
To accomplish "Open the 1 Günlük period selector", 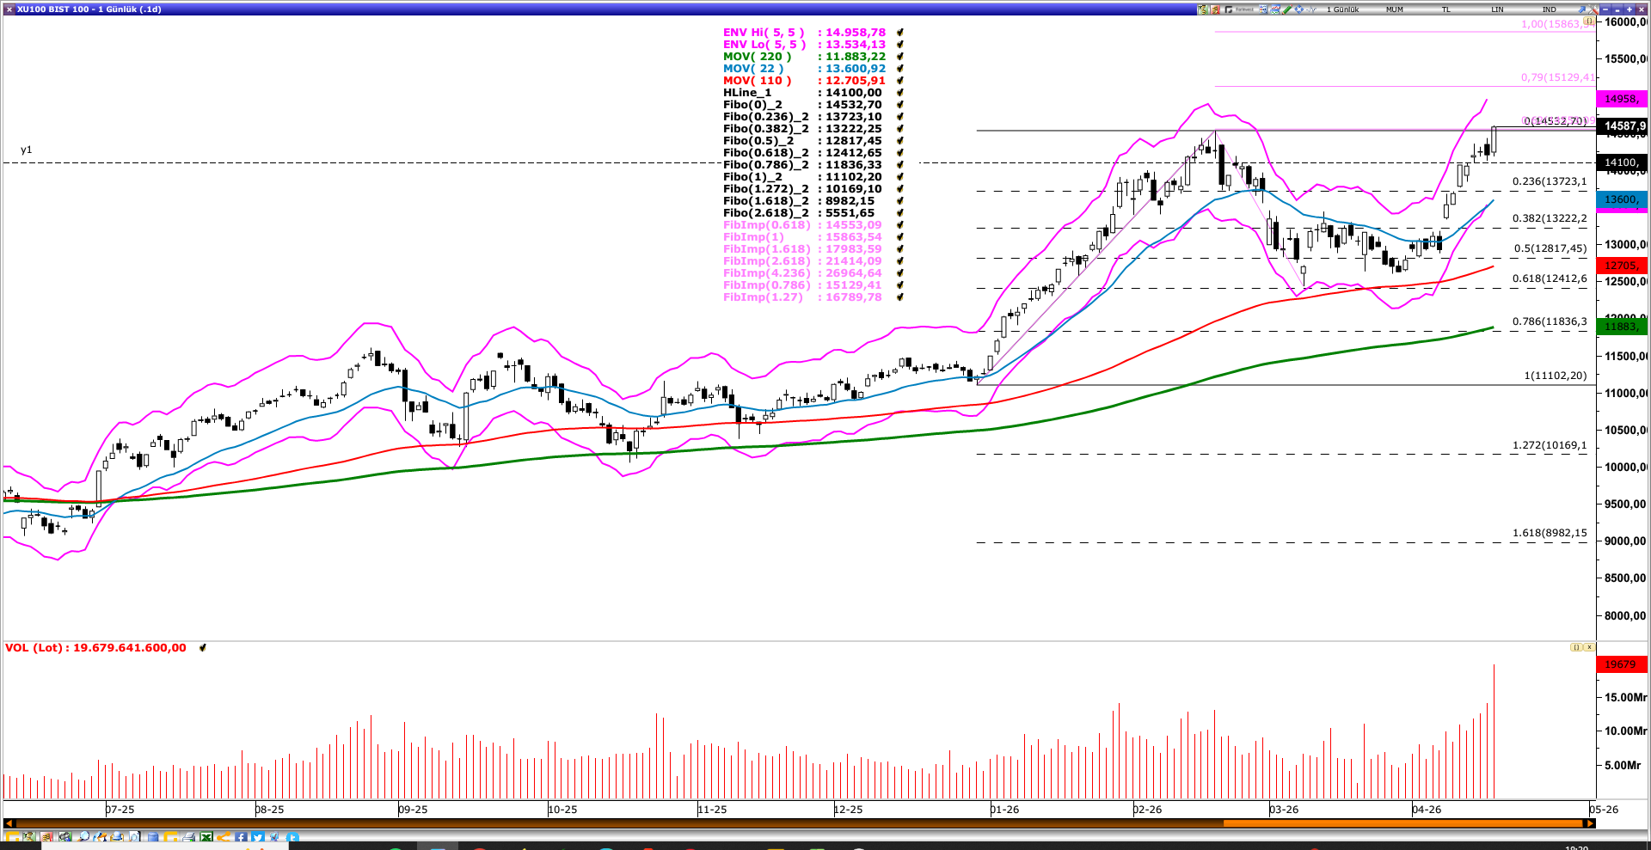I will pos(1342,9).
